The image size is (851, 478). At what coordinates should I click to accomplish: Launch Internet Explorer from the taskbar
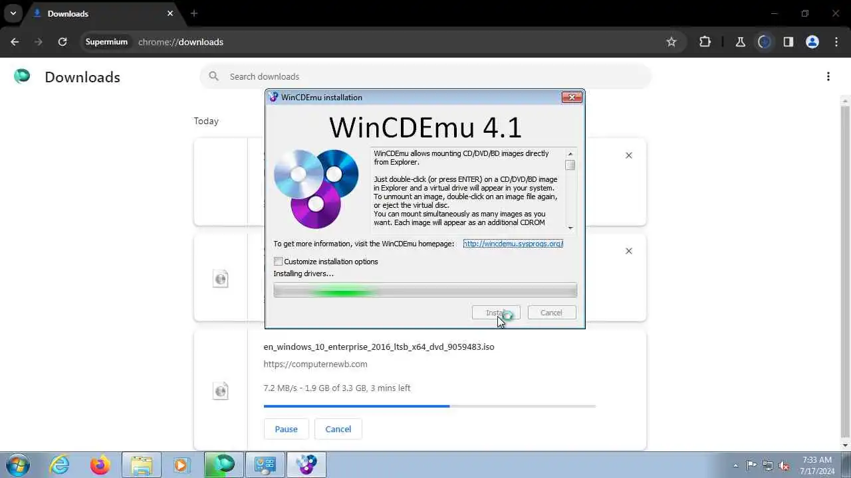pos(60,465)
